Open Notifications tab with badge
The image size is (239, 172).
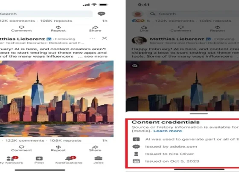pyautogui.click(x=69, y=160)
